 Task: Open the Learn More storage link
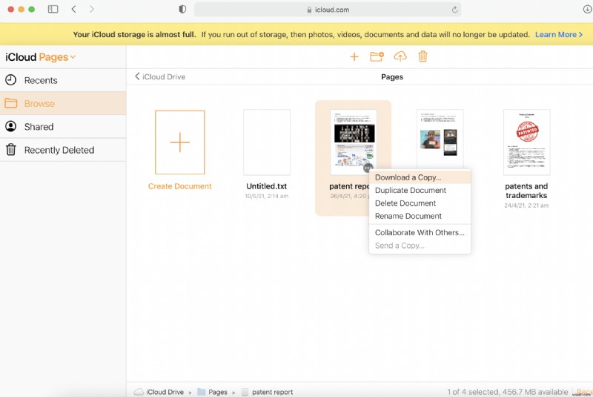(559, 34)
